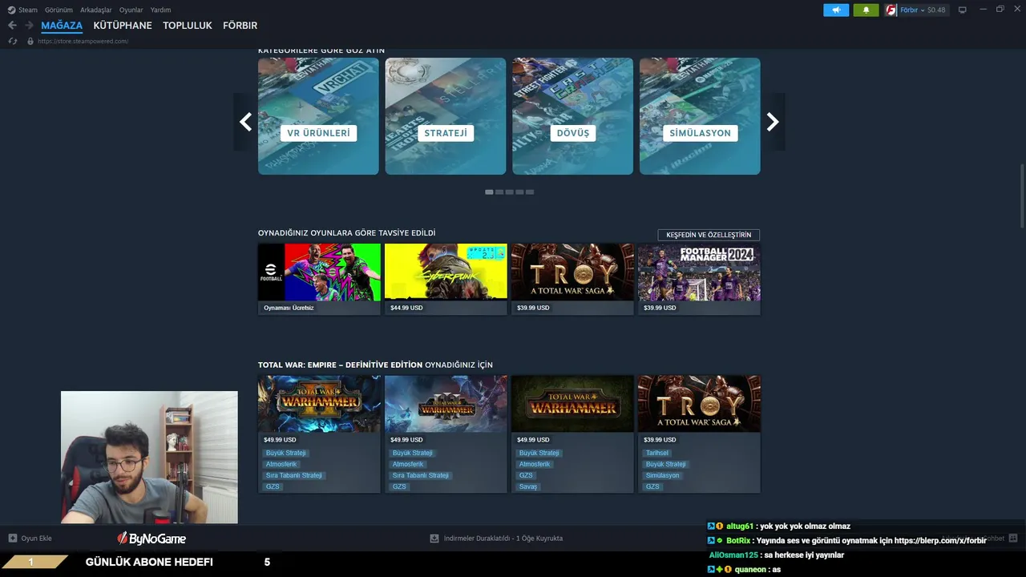
Task: Click the store URL address field
Action: pos(83,41)
